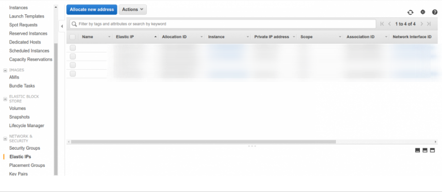Screen dimensions: 445x192
Task: Go to first page of results
Action: click(382, 24)
